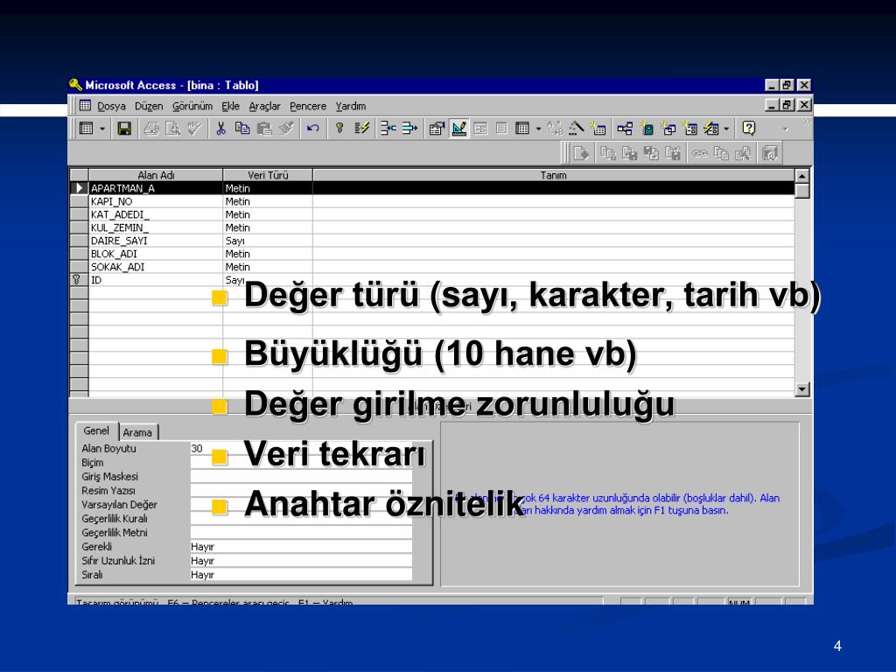Click the Sayı data type of DAIRE_SAYI
This screenshot has width=896, height=672.
tap(234, 241)
